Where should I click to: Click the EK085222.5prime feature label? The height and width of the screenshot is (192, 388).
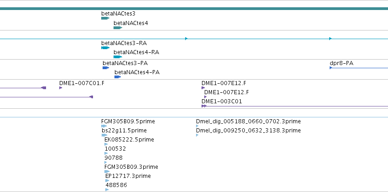click(x=129, y=140)
